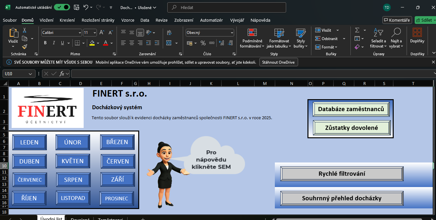This screenshot has height=220, width=436.
Task: Open the Vzorce ribbon tab
Action: (x=128, y=20)
